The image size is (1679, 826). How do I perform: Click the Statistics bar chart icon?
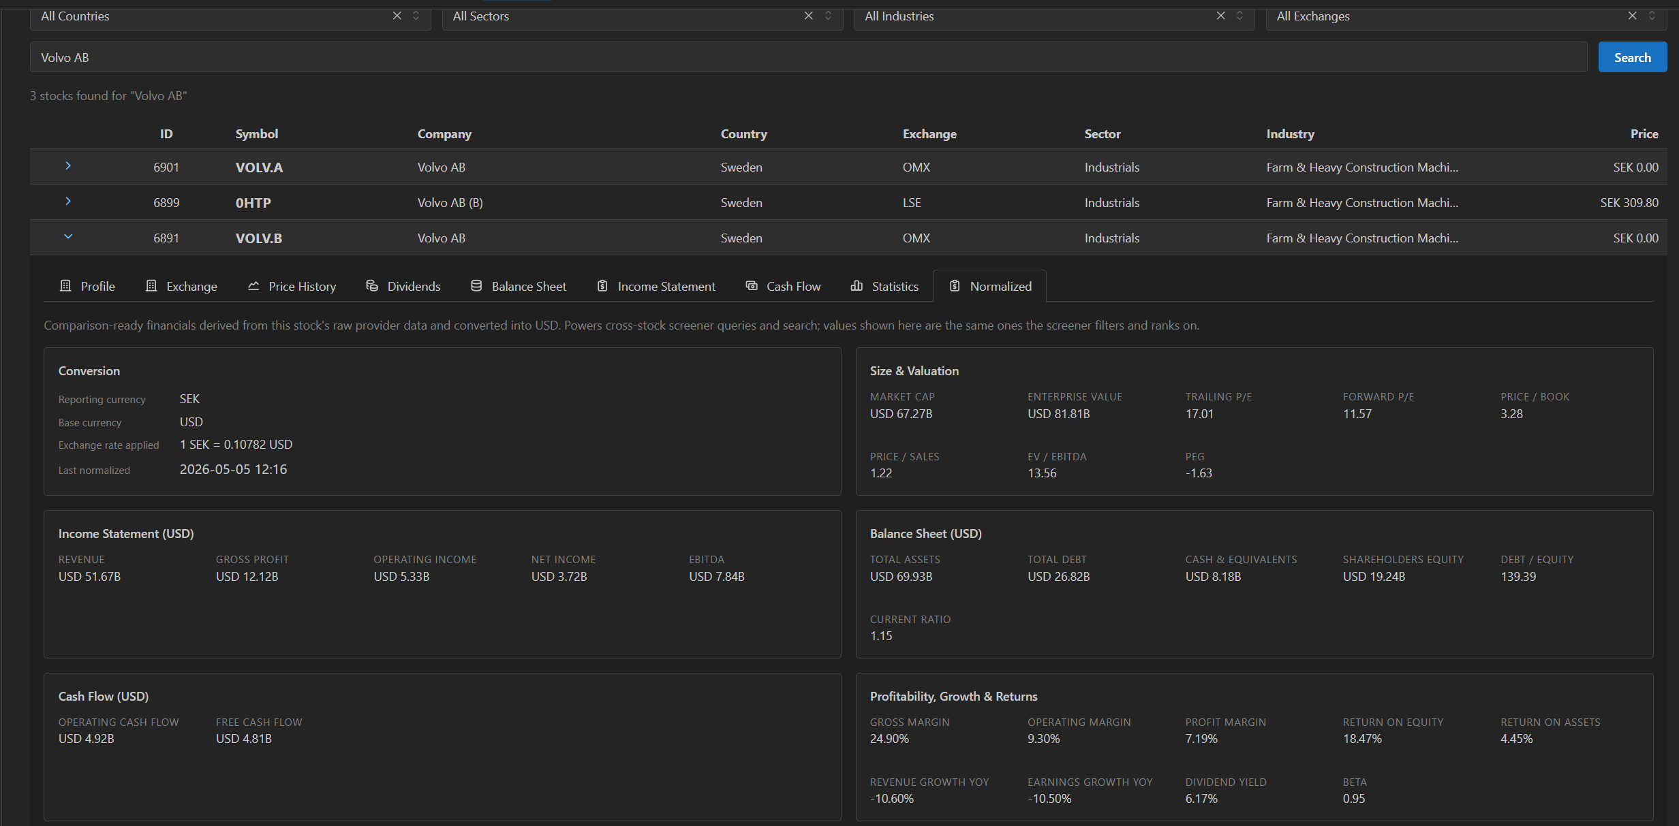(x=857, y=286)
